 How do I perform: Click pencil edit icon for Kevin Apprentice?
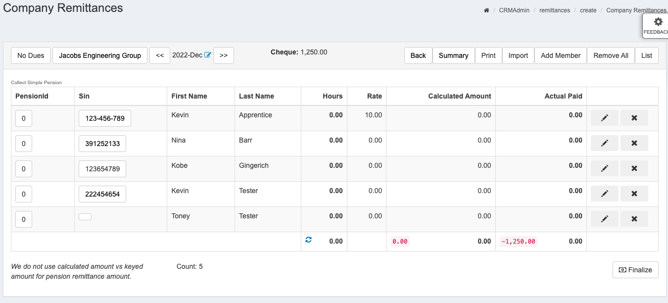click(x=604, y=118)
